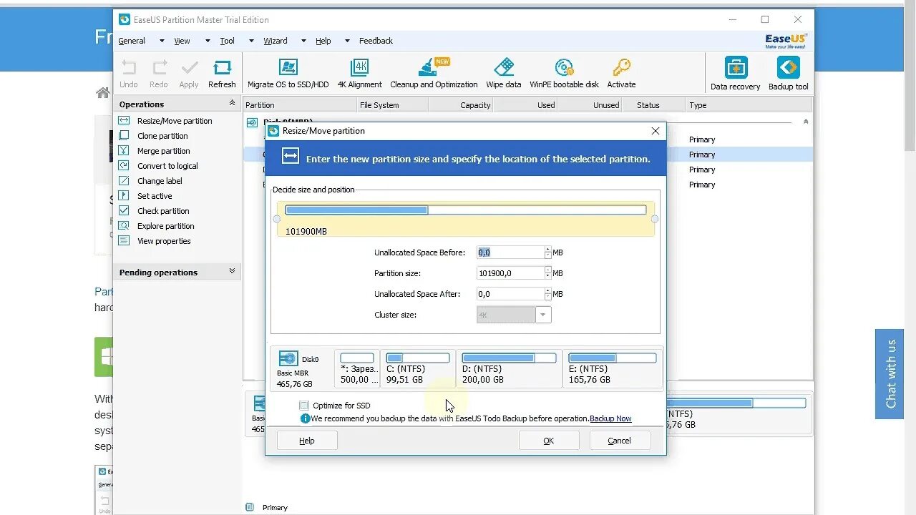Screen dimensions: 916x515
Task: Select E: (NTFS) partition block
Action: [612, 368]
